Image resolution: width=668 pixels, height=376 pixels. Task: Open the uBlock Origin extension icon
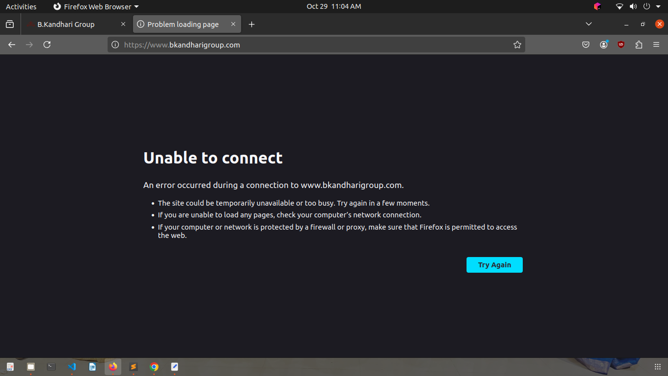click(621, 45)
